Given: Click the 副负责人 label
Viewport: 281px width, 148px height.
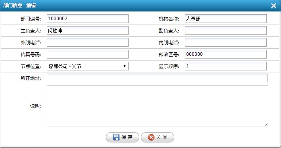Looking at the screenshot, I should [169, 31].
